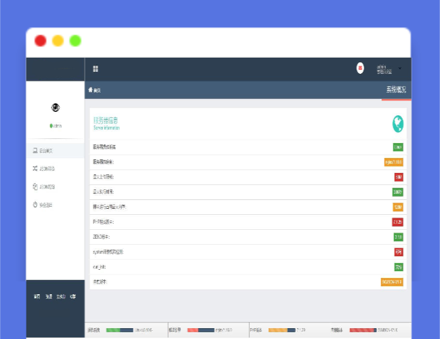The image size is (440, 339).
Task: Click the first link in sidebar footer
Action: click(x=37, y=297)
